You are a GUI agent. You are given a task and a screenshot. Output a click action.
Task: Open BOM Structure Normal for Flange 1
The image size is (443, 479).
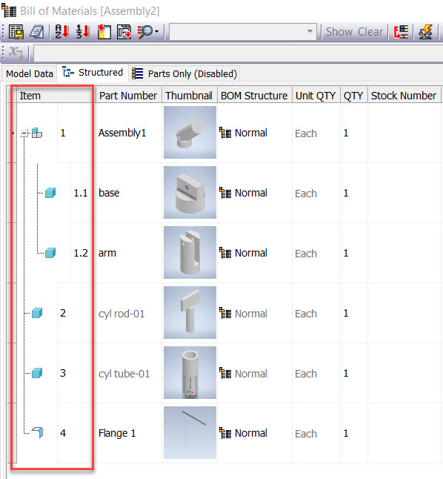(x=255, y=433)
